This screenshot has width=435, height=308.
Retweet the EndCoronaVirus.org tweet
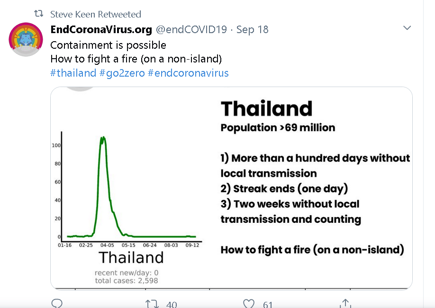coord(152,304)
